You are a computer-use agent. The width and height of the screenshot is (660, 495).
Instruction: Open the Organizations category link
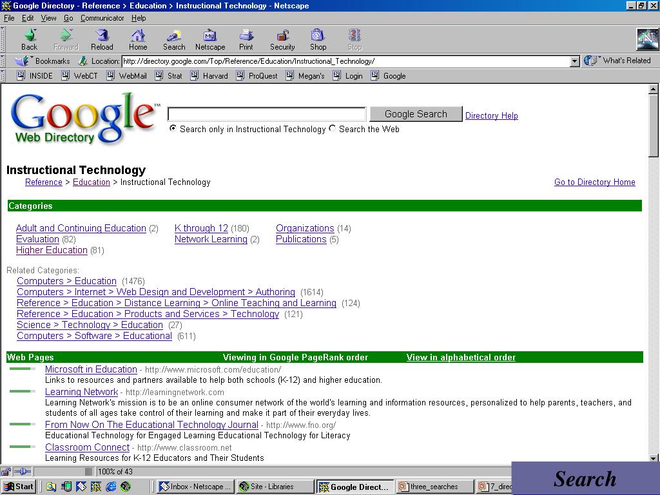(305, 228)
